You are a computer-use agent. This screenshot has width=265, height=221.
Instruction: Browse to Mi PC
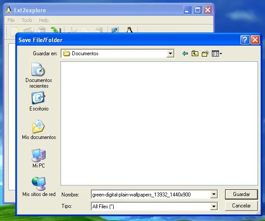coord(39,158)
